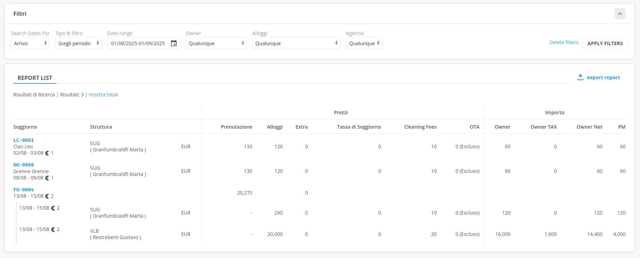Open the Alloggi selector
Image resolution: width=640 pixels, height=258 pixels.
(x=296, y=43)
